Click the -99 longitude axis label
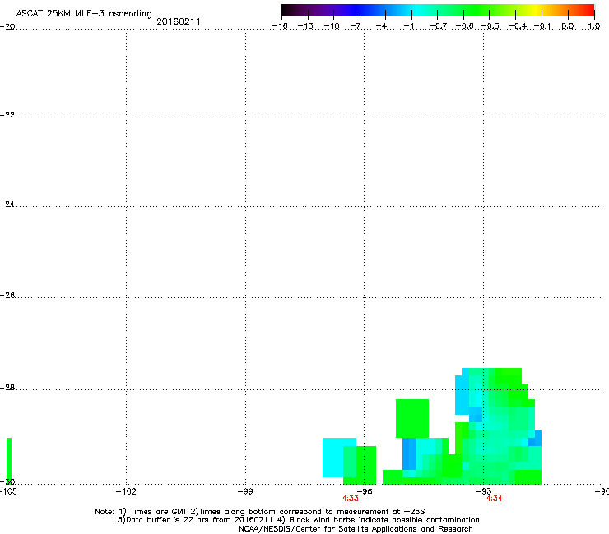Image resolution: width=609 pixels, height=534 pixels. (245, 492)
